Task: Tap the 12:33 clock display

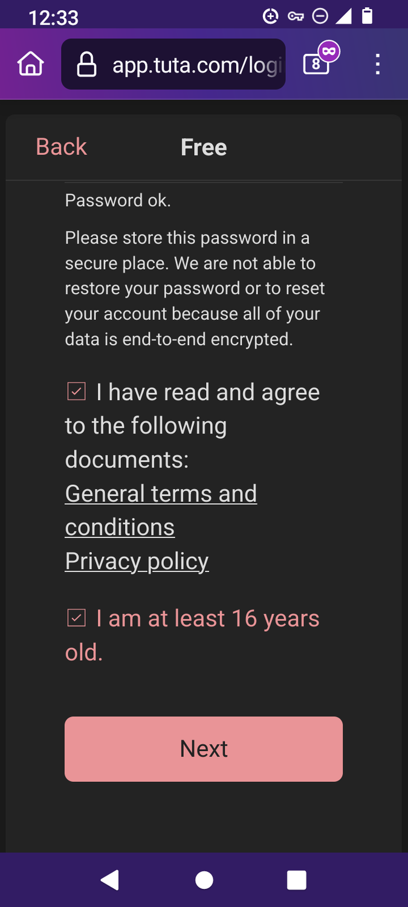Action: 53,16
